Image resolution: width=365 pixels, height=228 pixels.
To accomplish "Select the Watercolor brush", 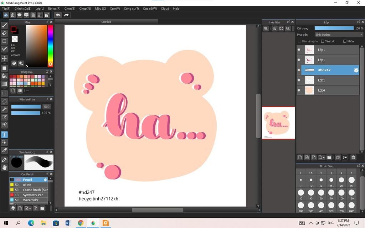I will [29, 200].
